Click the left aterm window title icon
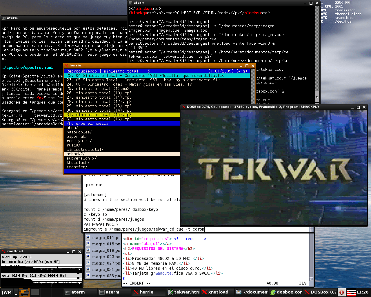Screen dimensions: 371x297 click(x=4, y=18)
